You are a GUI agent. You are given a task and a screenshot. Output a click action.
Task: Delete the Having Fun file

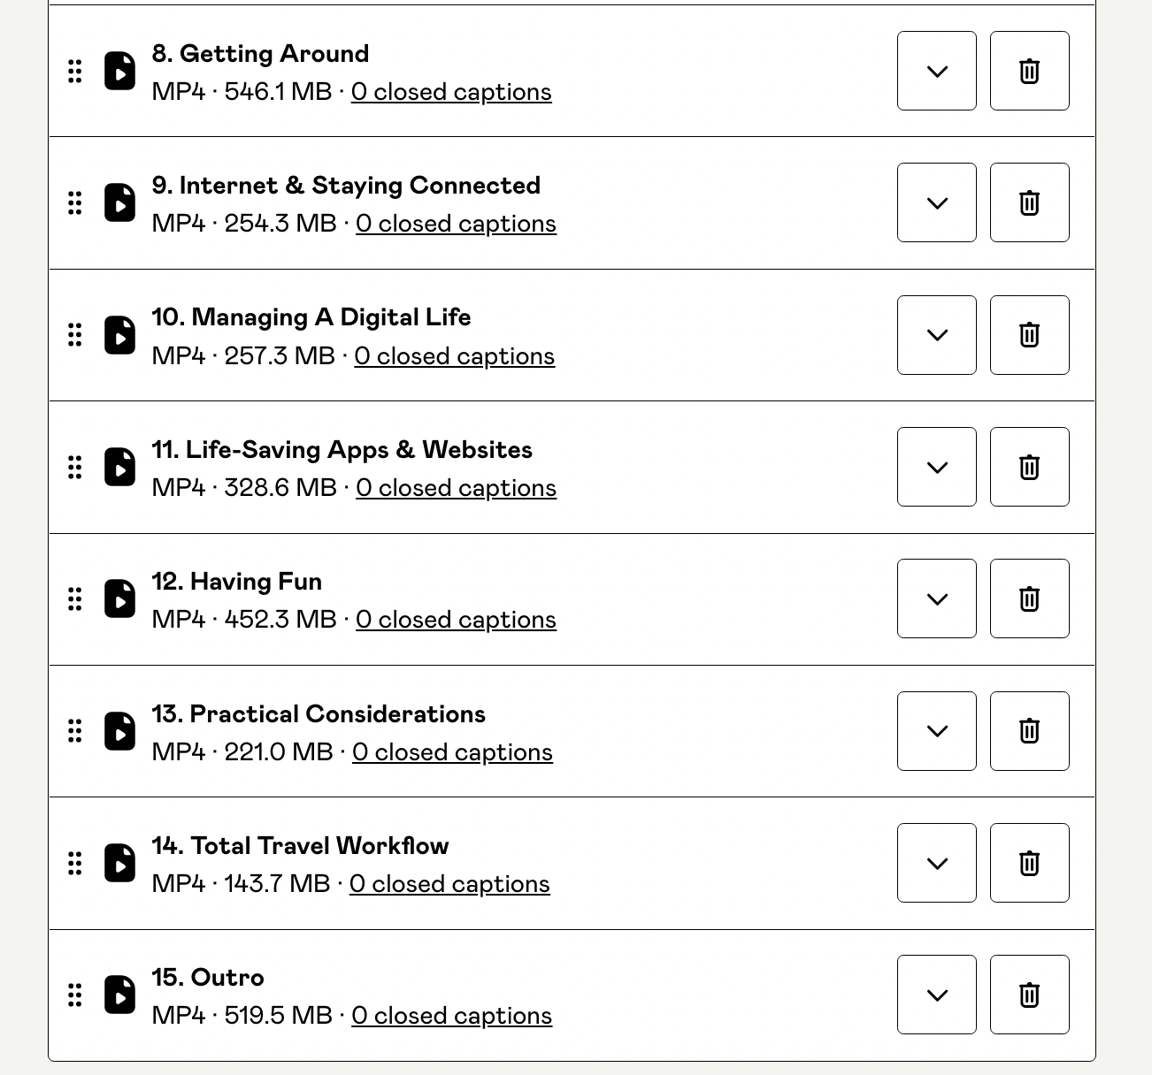pos(1029,598)
